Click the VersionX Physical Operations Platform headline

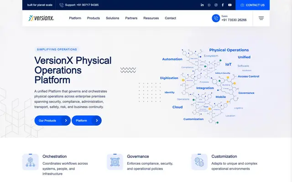(73, 70)
